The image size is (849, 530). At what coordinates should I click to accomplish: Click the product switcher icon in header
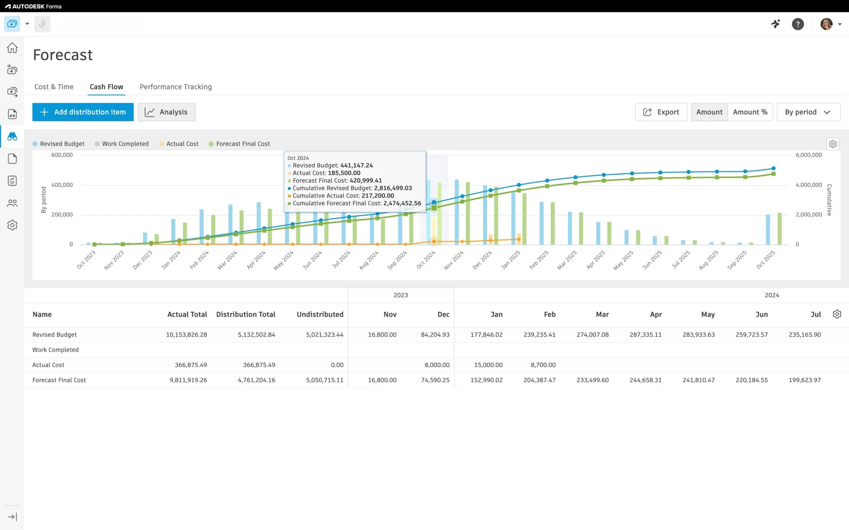point(12,24)
